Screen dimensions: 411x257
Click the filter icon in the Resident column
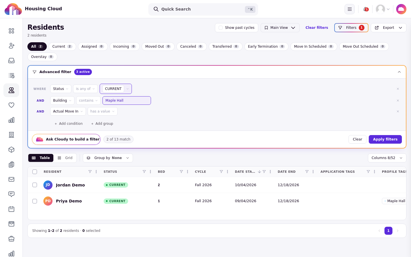tap(90, 172)
